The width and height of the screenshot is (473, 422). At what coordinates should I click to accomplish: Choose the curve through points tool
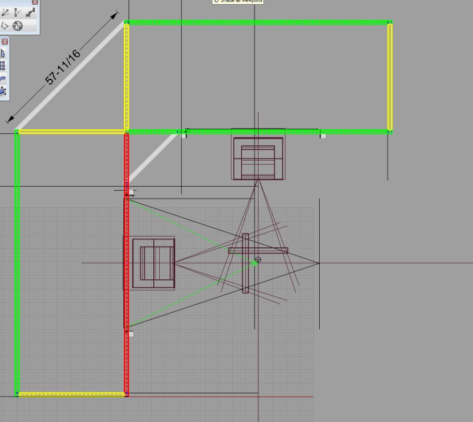(x=31, y=12)
